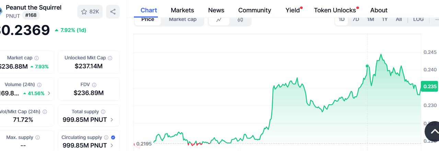The width and height of the screenshot is (439, 151).
Task: Click the 0.240 axis label
Action: click(x=430, y=70)
